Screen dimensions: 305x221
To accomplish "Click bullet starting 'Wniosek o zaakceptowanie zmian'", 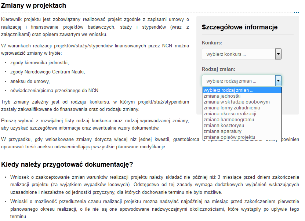I will pyautogui.click(x=155, y=185).
